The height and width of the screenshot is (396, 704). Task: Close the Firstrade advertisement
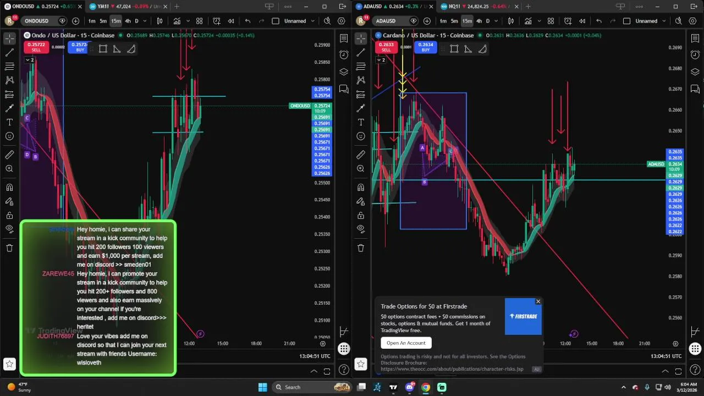tap(538, 301)
